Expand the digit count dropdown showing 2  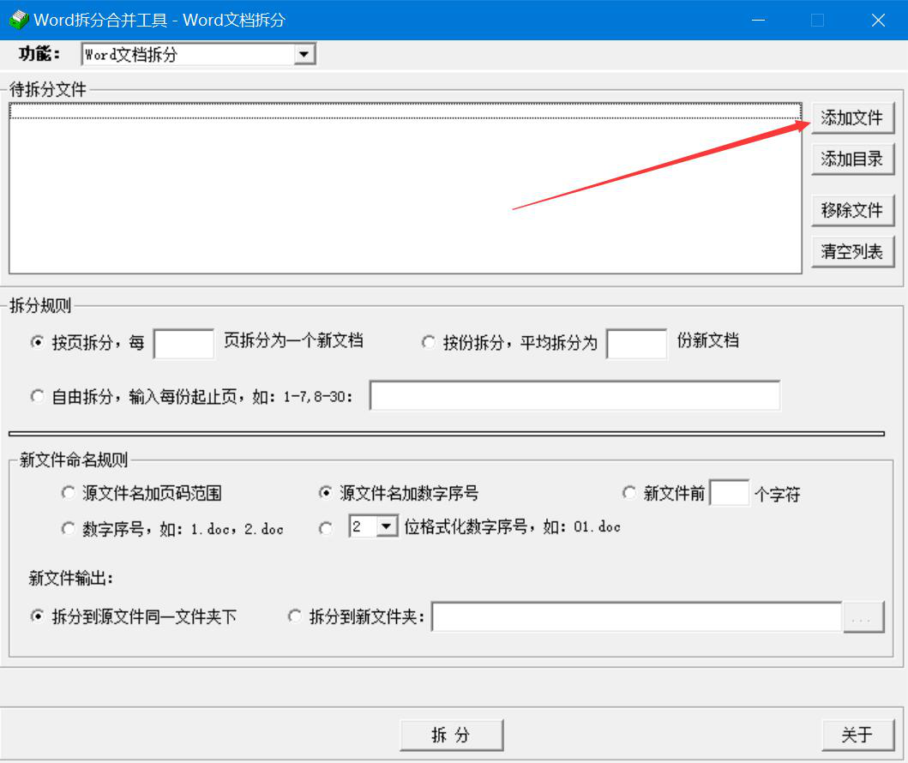386,526
